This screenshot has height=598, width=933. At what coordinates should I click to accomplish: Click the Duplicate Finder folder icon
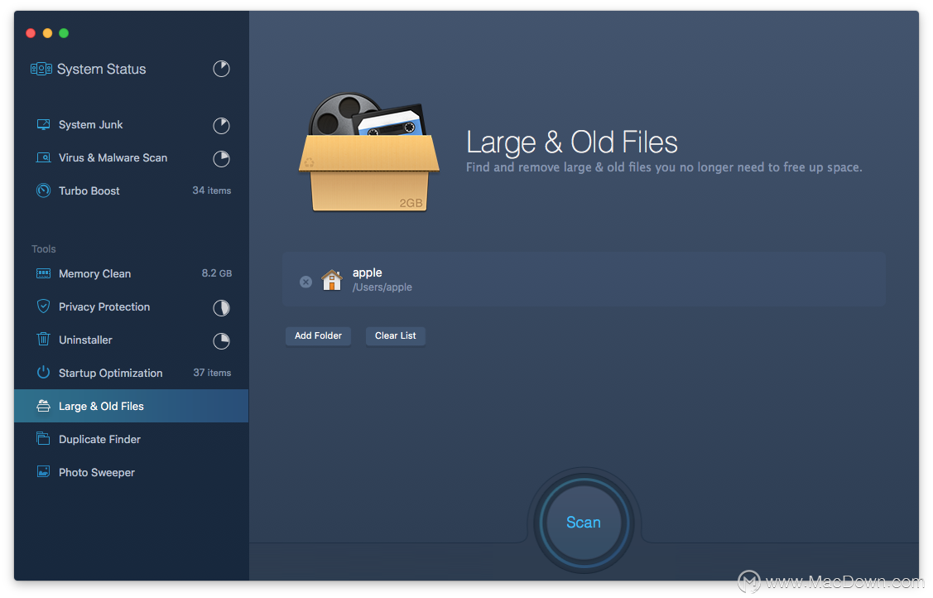(43, 438)
